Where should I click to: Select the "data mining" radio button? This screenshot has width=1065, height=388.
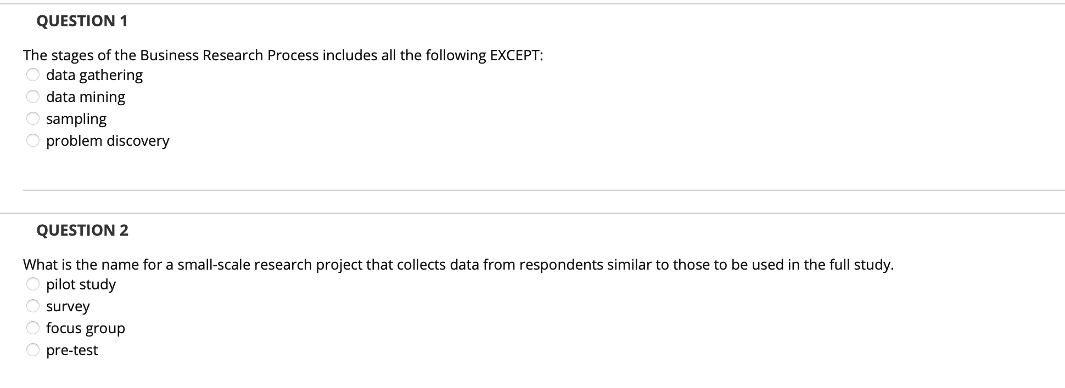(33, 96)
